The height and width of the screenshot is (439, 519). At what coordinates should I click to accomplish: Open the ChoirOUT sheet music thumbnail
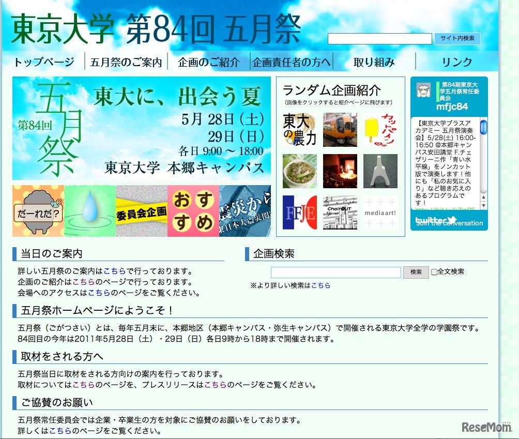pos(340,211)
